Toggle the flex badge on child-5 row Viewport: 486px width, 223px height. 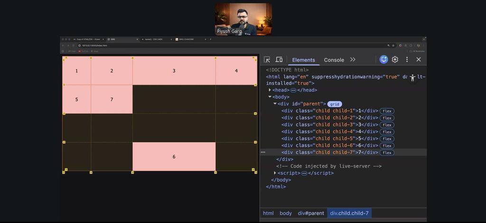387,139
